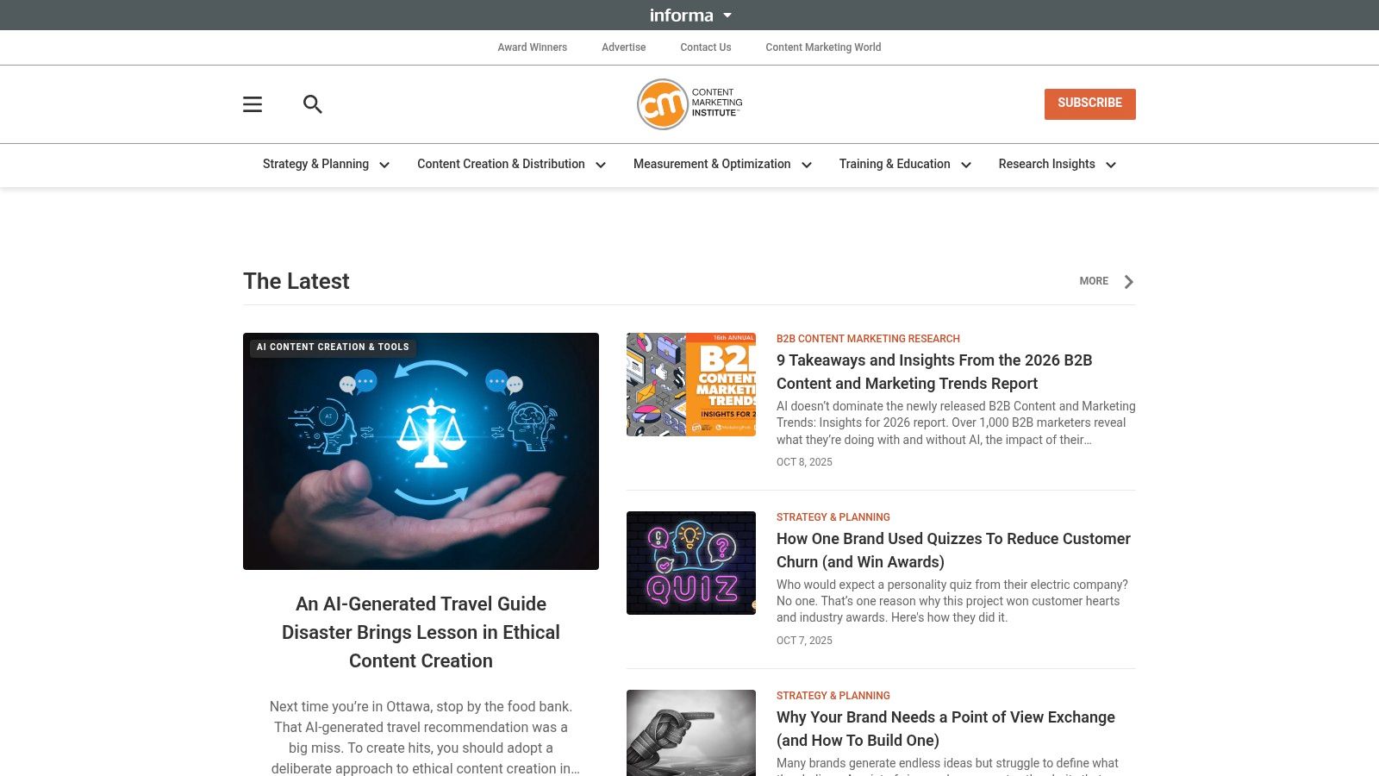Expand the Training & Education chevron
The width and height of the screenshot is (1379, 776).
[966, 165]
